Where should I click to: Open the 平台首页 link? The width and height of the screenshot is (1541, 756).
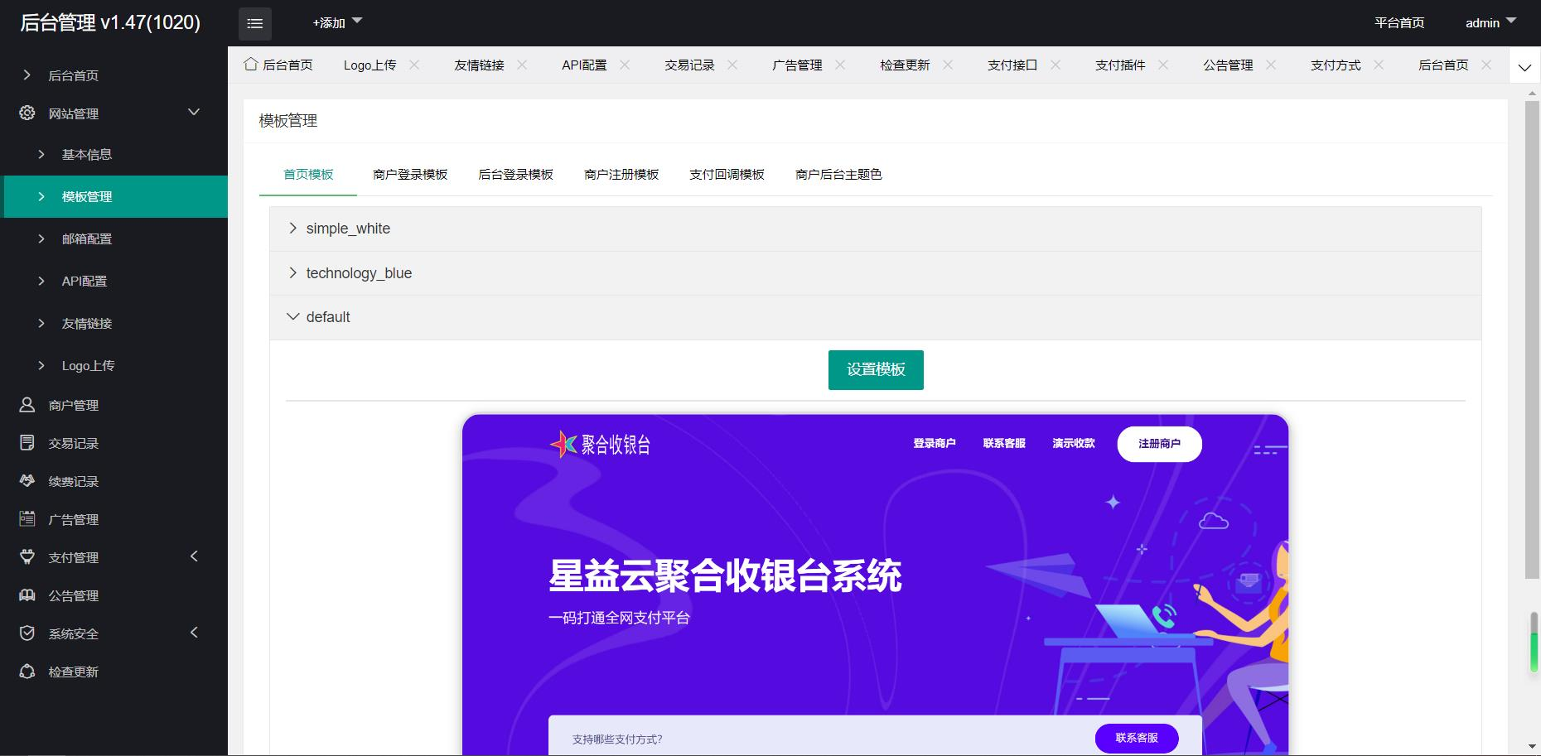click(1399, 23)
